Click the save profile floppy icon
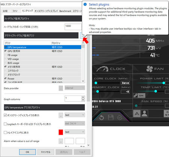The image size is (169, 157). coord(111,118)
